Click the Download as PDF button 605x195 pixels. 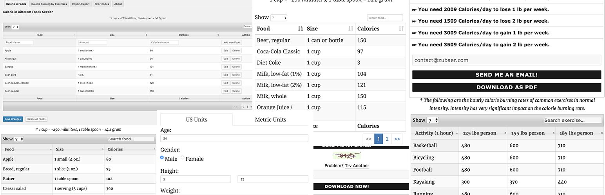point(507,87)
